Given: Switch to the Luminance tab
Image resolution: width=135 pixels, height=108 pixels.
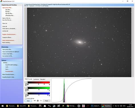Looking at the screenshot, I should coord(36,79).
